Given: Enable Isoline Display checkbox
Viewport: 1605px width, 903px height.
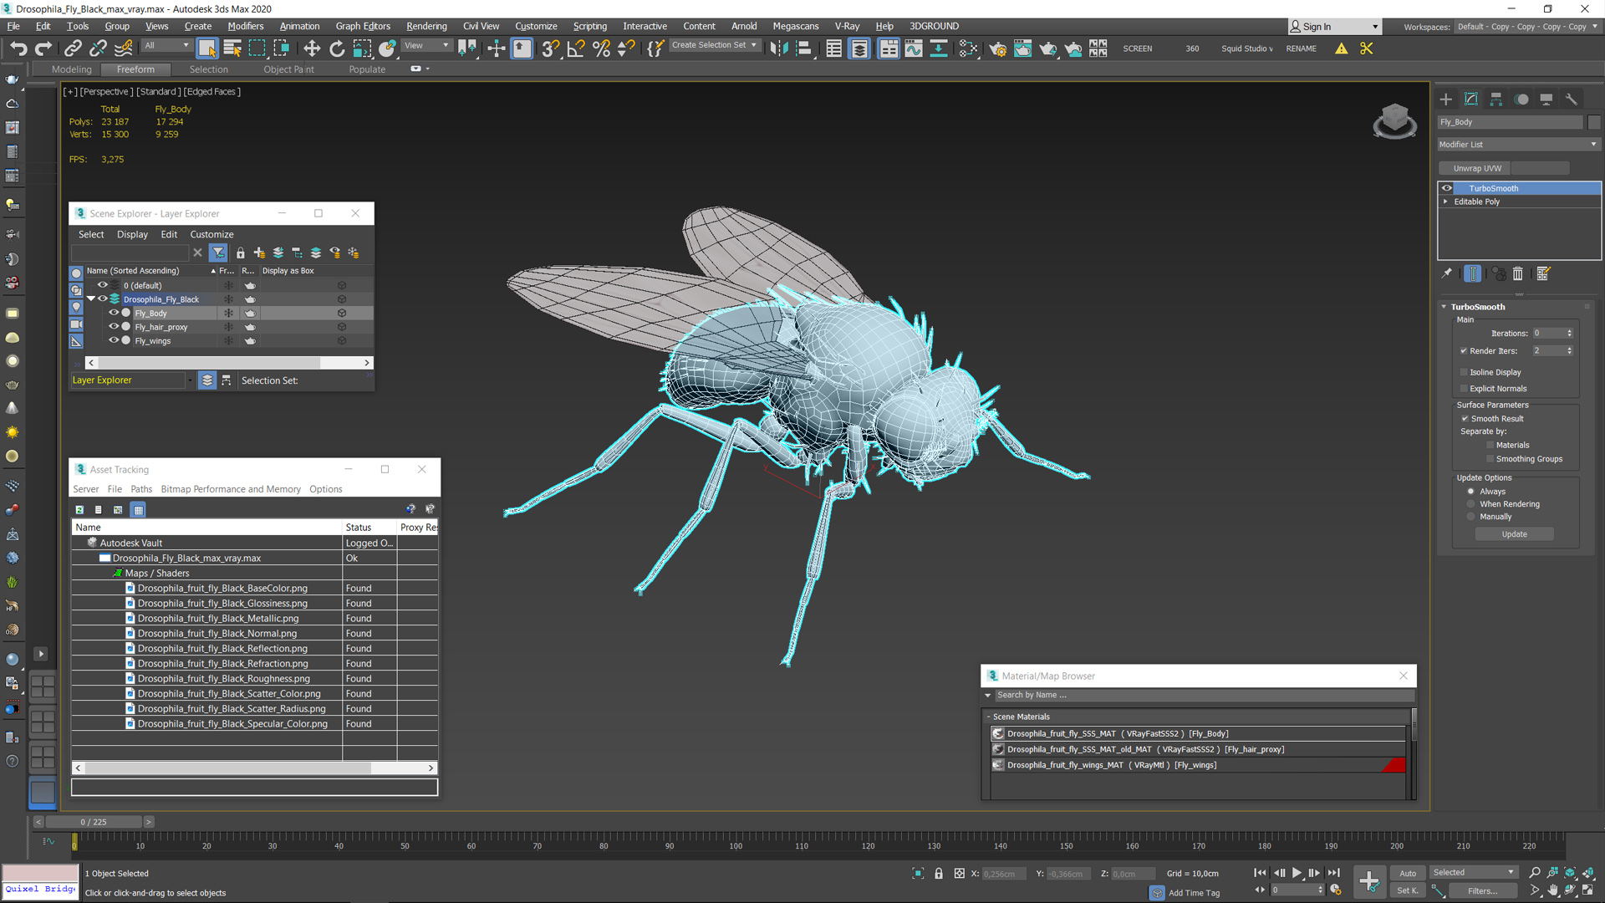Looking at the screenshot, I should point(1464,372).
